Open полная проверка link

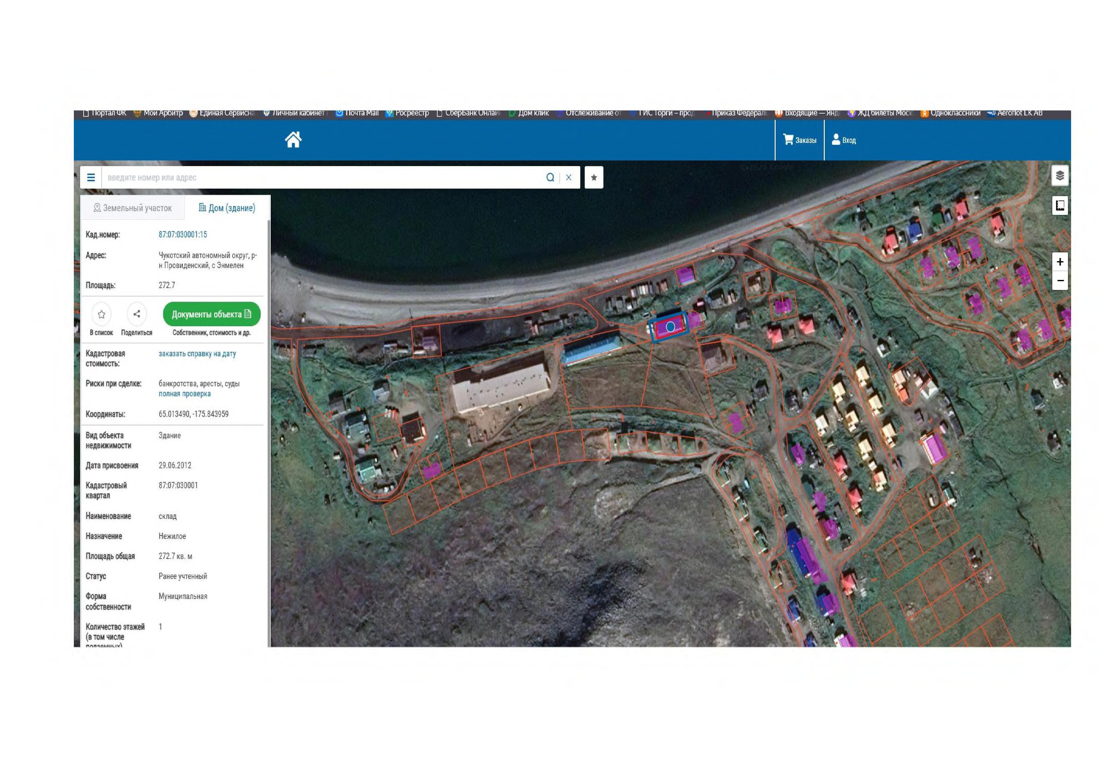(185, 394)
